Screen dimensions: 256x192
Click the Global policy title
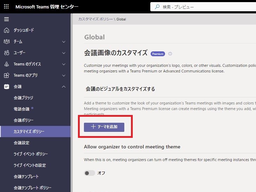[x=94, y=37]
